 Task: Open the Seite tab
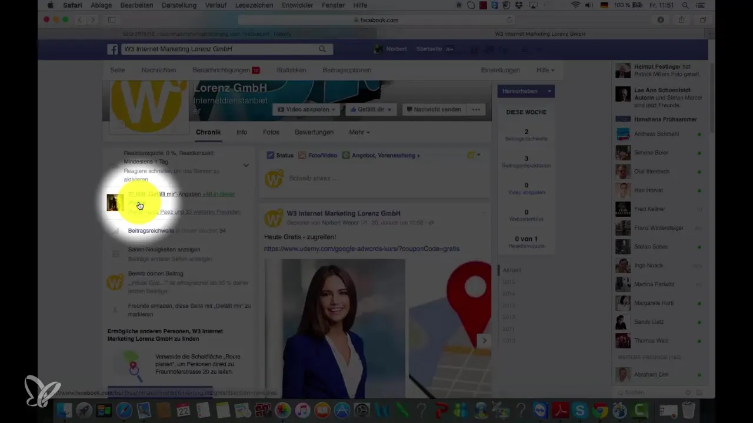(x=118, y=70)
